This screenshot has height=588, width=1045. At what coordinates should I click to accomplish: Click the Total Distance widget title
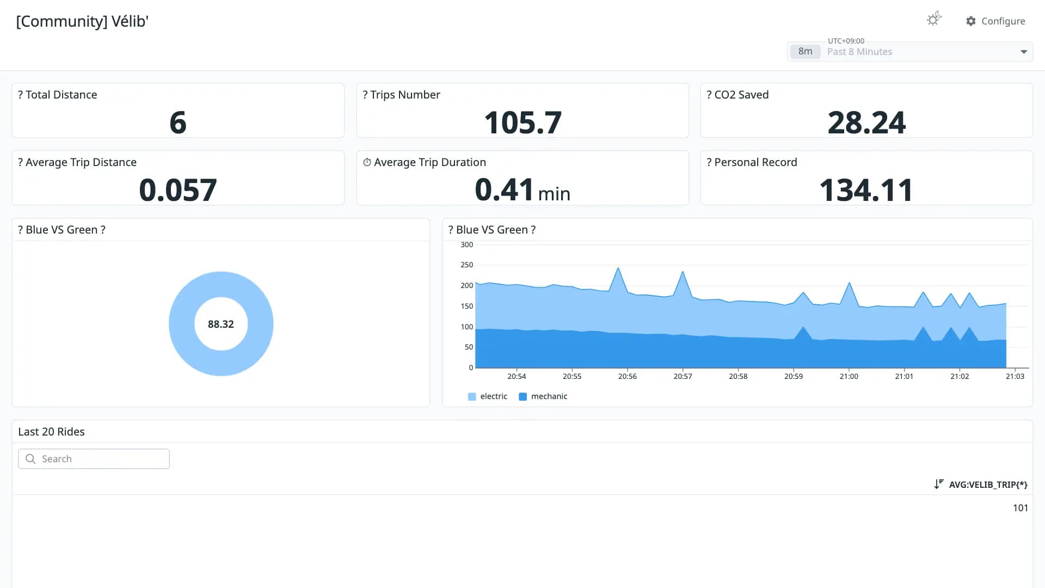[x=58, y=95]
